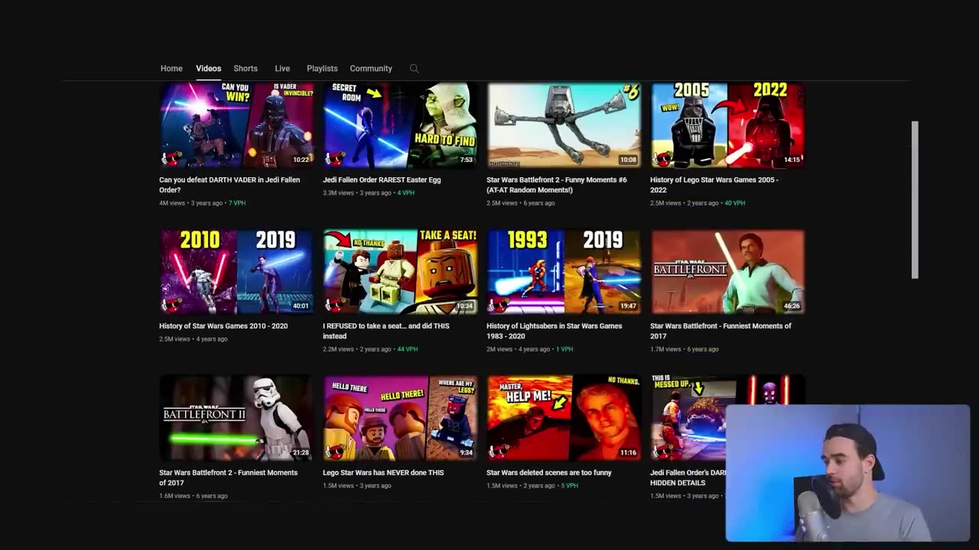Open the Master Help Me deleted scenes thumbnail
Viewport: 979px width, 550px height.
[564, 418]
